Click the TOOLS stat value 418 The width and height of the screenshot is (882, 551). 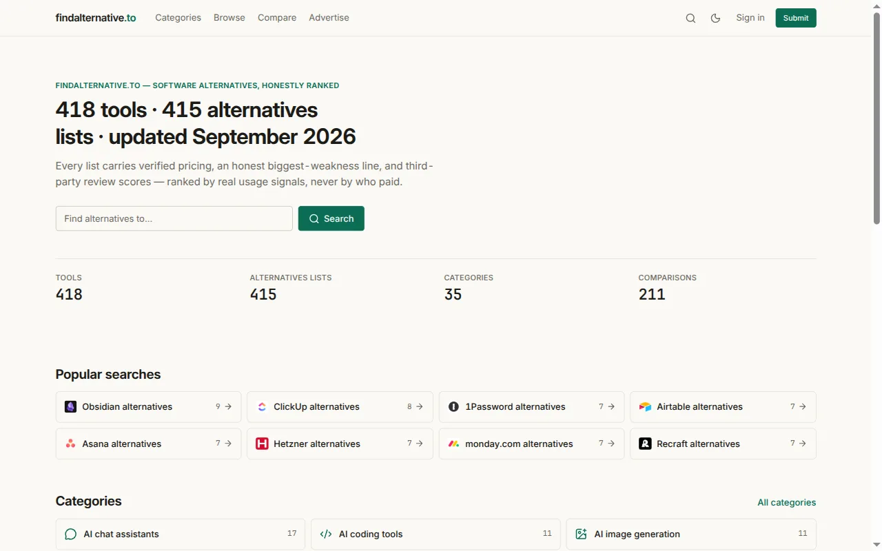(x=69, y=294)
